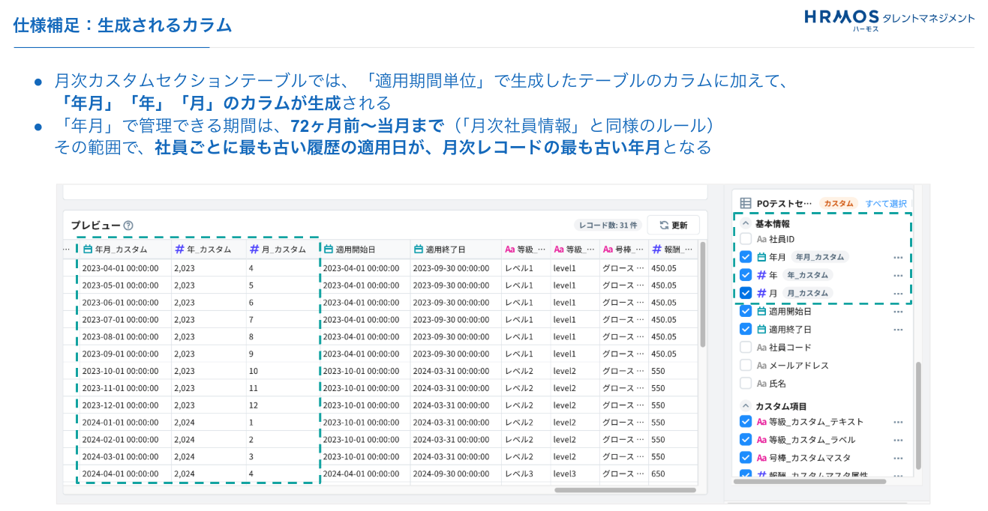Screen dimensions: 988x511
Task: Click the table icon next to POテストセ…
Action: 745,203
